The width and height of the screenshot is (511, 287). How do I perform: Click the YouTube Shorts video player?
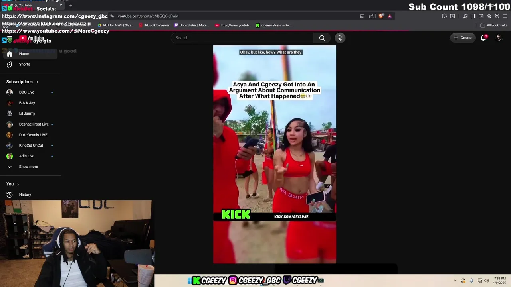click(275, 155)
